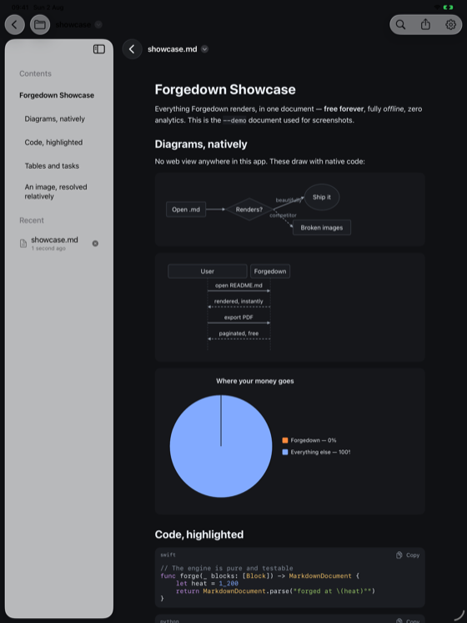
Task: Click the rendered, instantly message label
Action: coord(239,301)
